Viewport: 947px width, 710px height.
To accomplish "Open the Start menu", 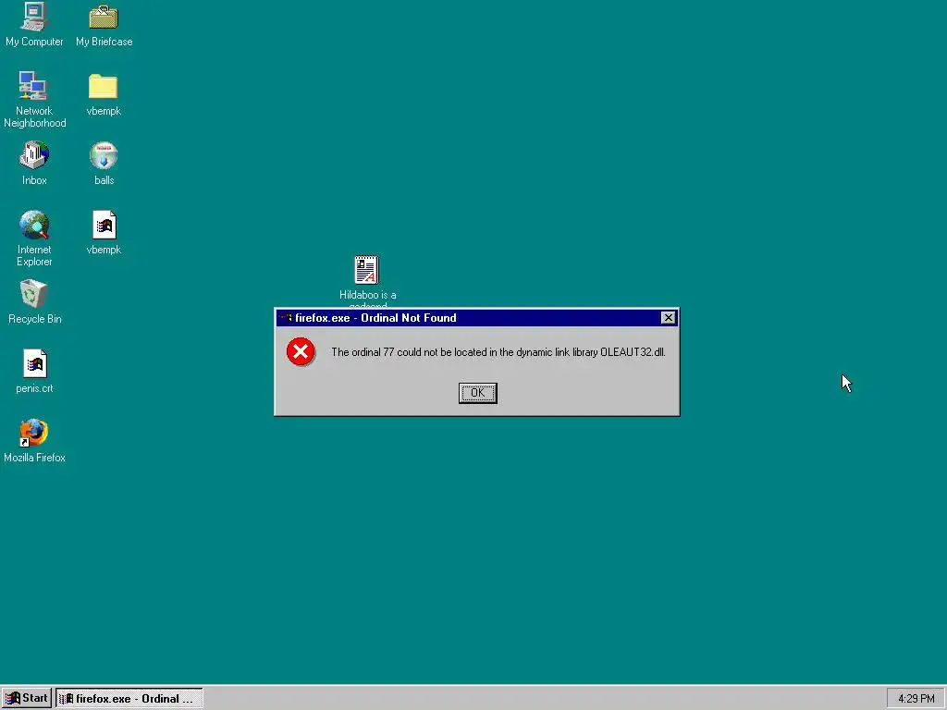I will (27, 698).
